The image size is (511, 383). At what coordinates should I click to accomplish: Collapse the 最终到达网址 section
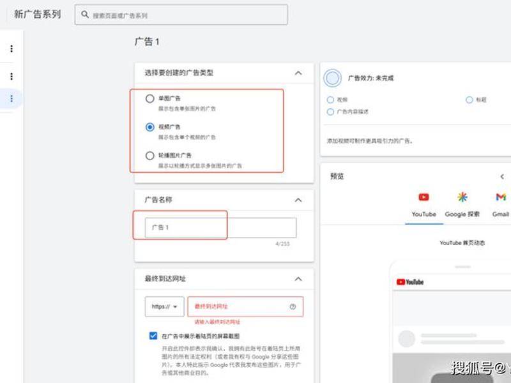pyautogui.click(x=298, y=279)
